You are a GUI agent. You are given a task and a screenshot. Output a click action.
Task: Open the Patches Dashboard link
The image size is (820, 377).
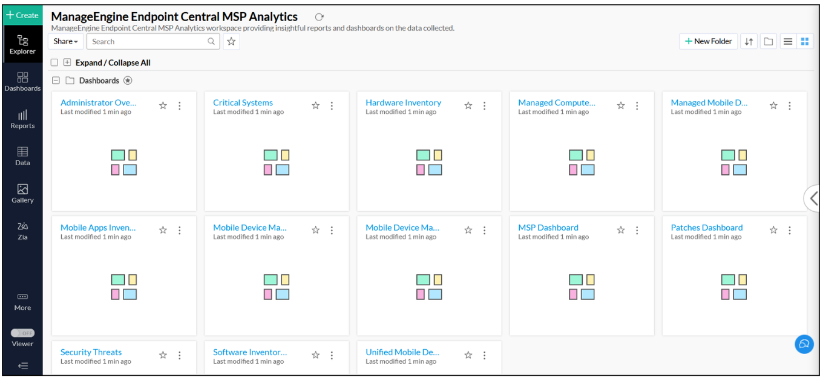click(706, 228)
